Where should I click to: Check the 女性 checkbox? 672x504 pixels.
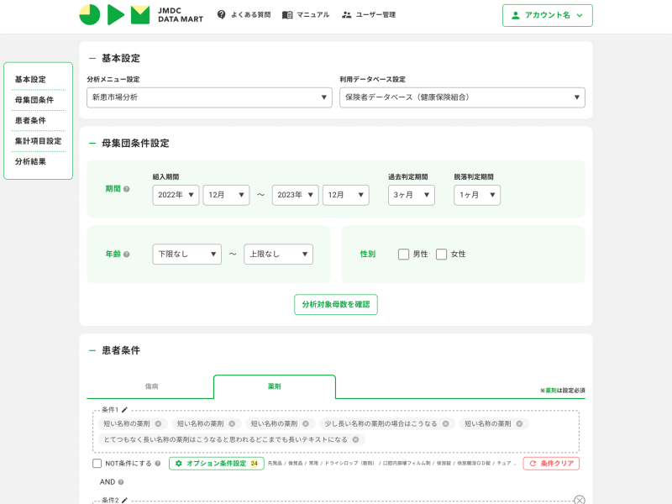(x=441, y=254)
